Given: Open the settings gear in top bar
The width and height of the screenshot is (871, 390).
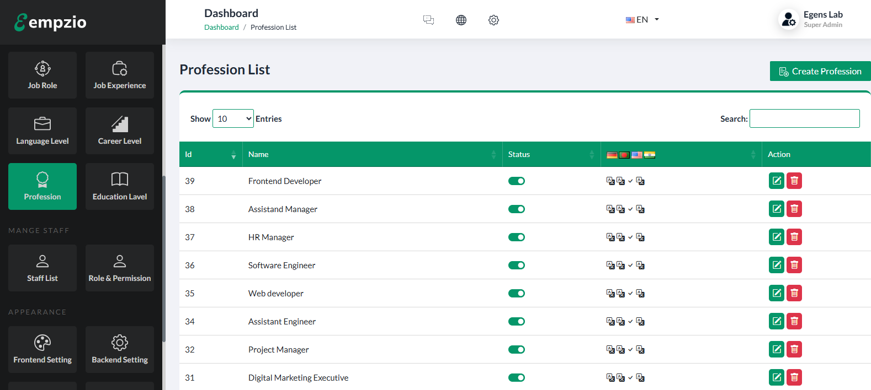Looking at the screenshot, I should (x=493, y=20).
